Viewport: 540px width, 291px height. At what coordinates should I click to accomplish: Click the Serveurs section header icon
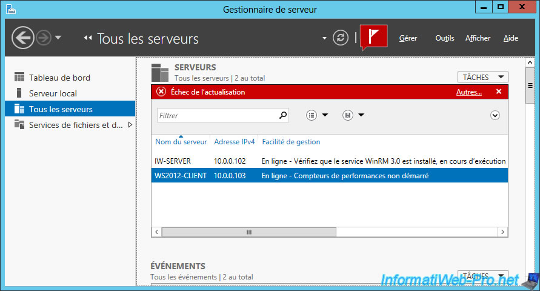click(160, 72)
